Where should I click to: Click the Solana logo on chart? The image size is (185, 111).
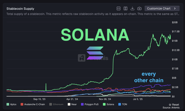[95, 53]
